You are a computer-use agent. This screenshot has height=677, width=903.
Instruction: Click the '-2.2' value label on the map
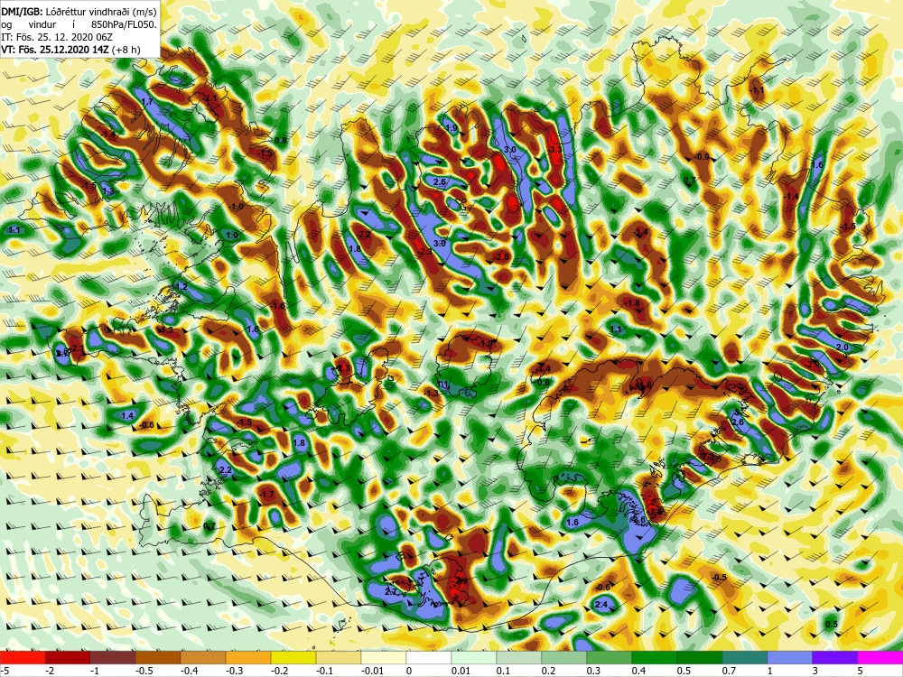point(363,235)
